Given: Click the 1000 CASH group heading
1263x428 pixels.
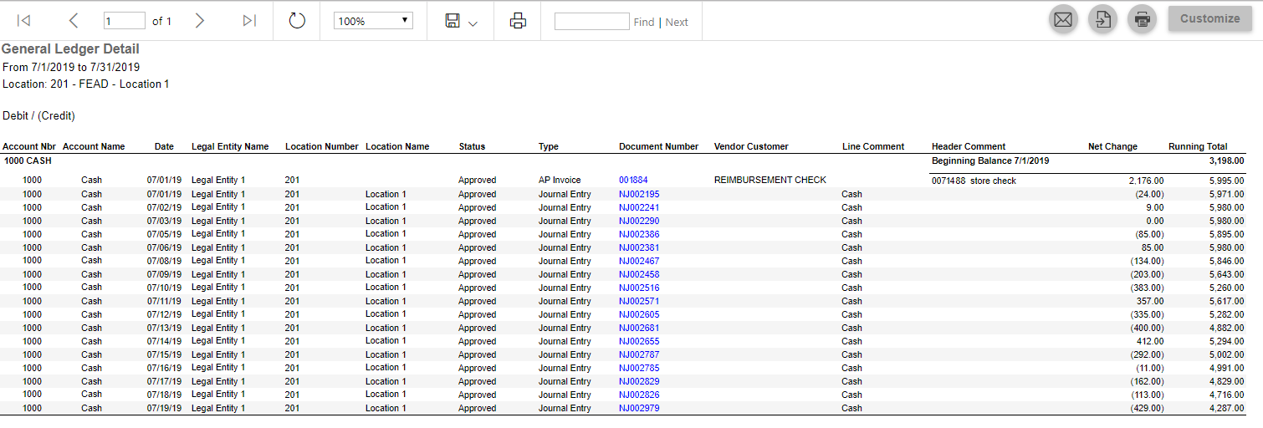Looking at the screenshot, I should (x=28, y=160).
